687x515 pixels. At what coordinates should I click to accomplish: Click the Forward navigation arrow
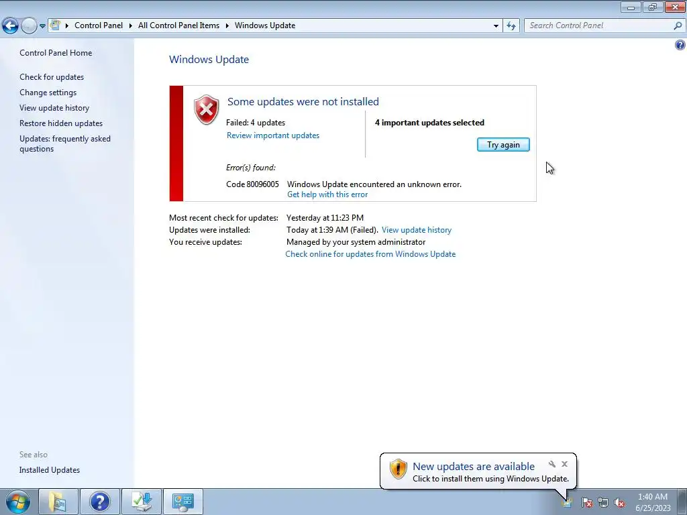tap(29, 26)
